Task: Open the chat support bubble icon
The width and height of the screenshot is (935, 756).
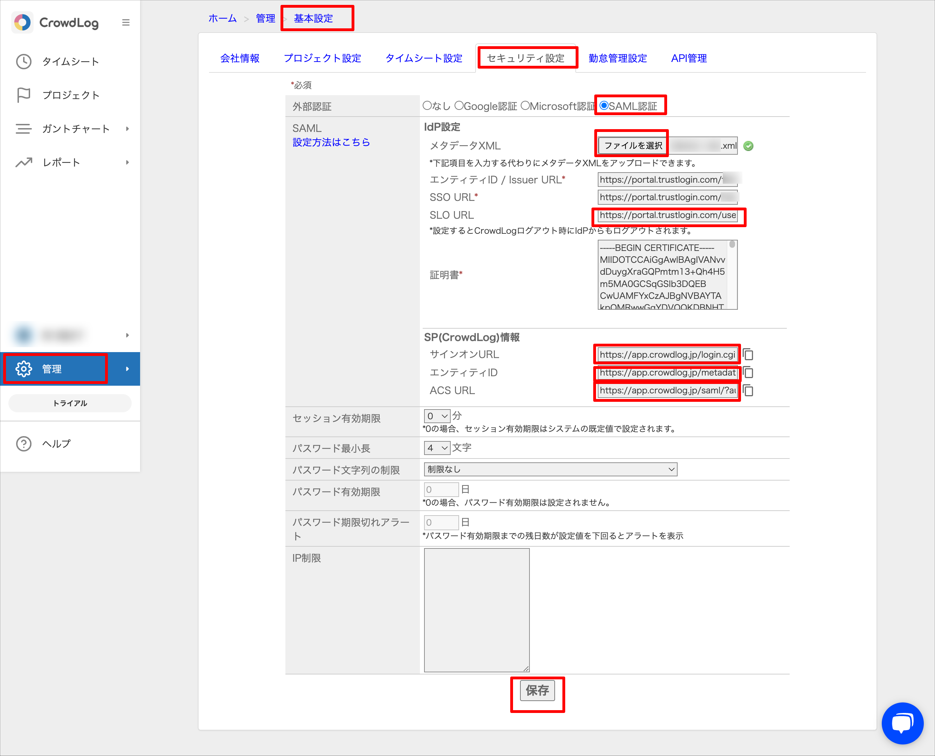Action: (902, 723)
